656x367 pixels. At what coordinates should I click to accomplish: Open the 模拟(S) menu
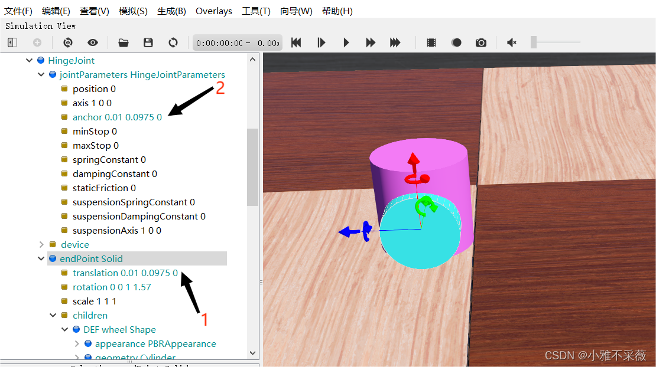click(133, 11)
